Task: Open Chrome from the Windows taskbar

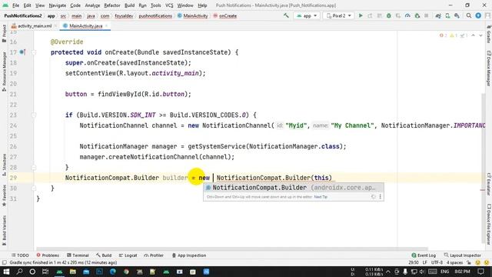Action: click(126, 272)
